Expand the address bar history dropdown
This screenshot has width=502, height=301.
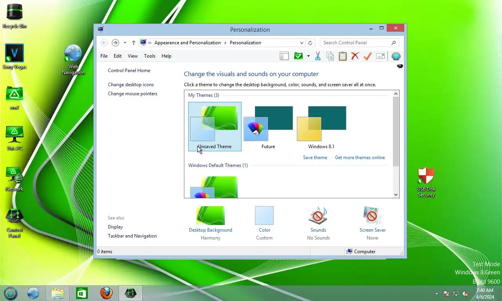[x=302, y=43]
